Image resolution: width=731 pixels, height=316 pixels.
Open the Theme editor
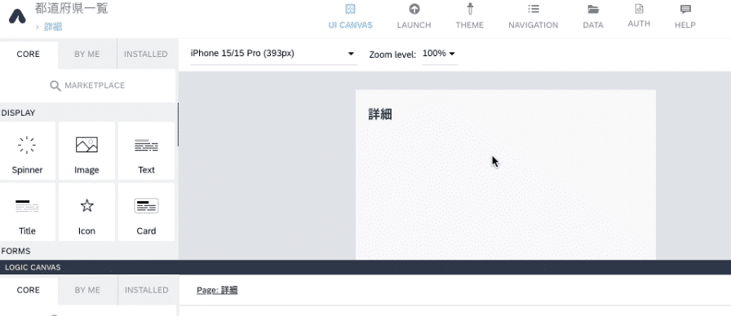tap(470, 17)
